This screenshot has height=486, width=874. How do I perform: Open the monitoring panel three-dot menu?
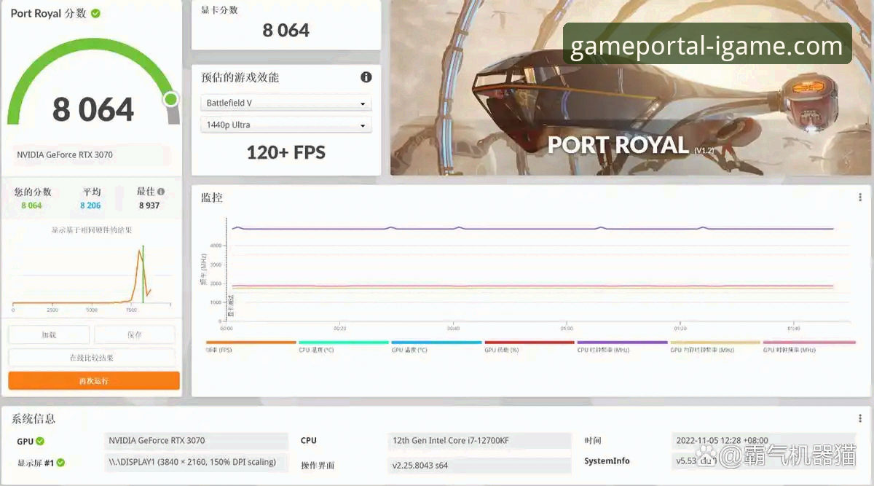(x=860, y=197)
